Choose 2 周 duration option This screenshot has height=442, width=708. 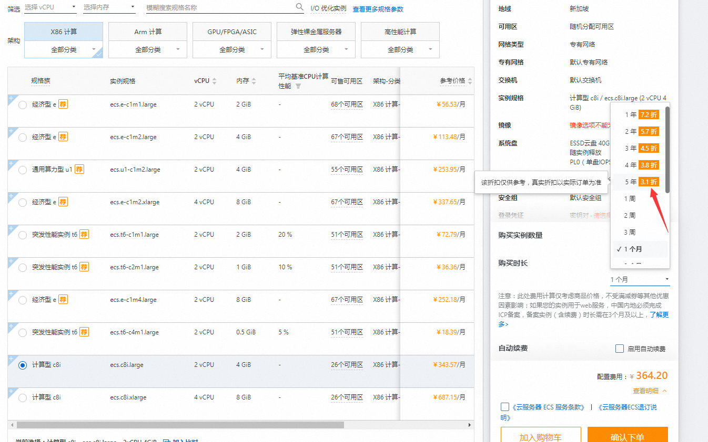[640, 215]
